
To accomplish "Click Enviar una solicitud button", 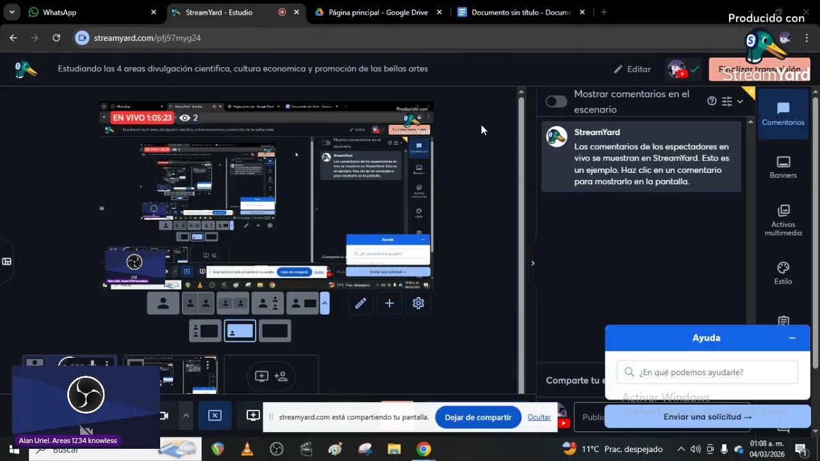I will coord(708,417).
